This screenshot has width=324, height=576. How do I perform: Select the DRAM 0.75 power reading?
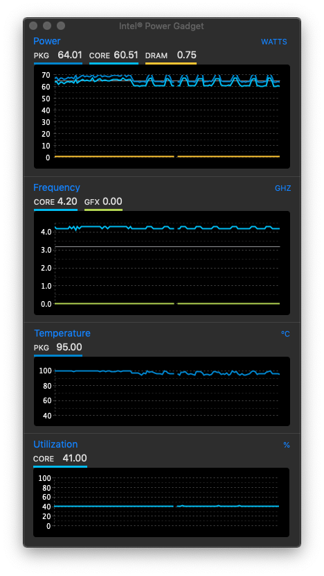tap(171, 56)
